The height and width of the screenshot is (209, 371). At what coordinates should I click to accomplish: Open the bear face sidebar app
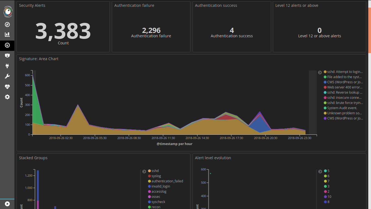(7, 56)
